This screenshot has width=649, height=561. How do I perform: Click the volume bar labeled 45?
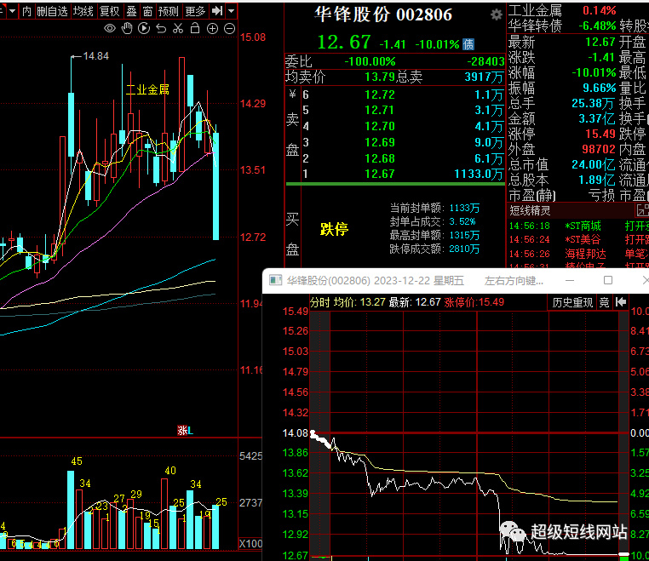point(71,510)
